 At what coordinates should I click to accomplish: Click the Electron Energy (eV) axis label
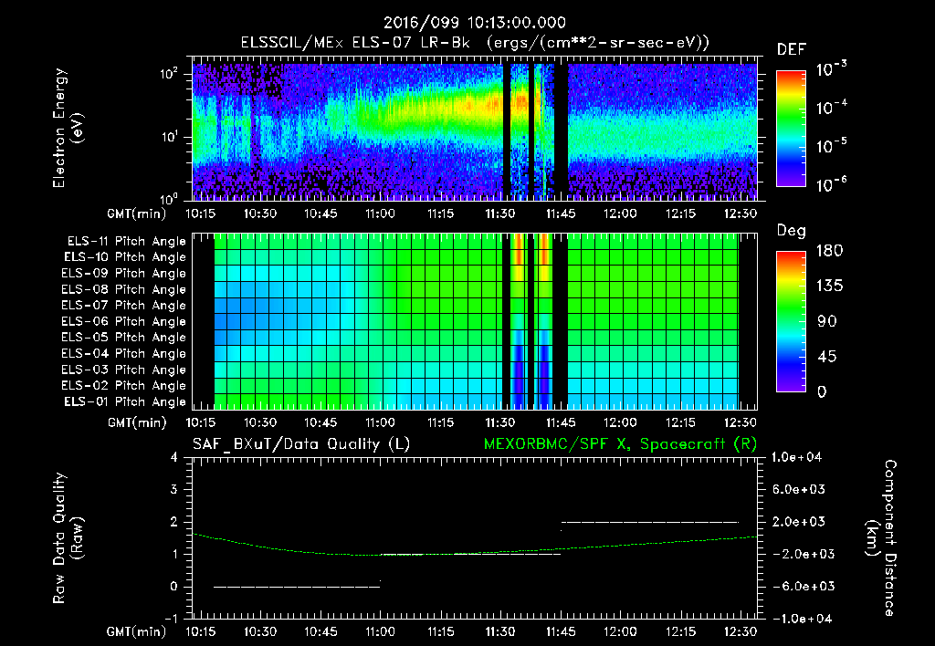[67, 128]
